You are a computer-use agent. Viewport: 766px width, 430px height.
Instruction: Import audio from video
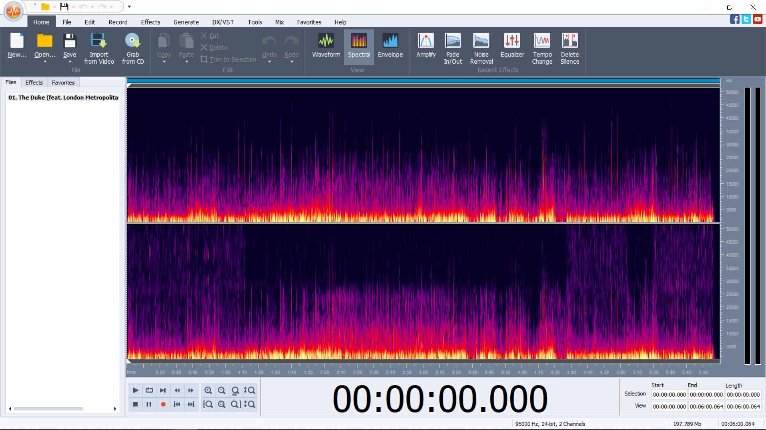point(99,48)
